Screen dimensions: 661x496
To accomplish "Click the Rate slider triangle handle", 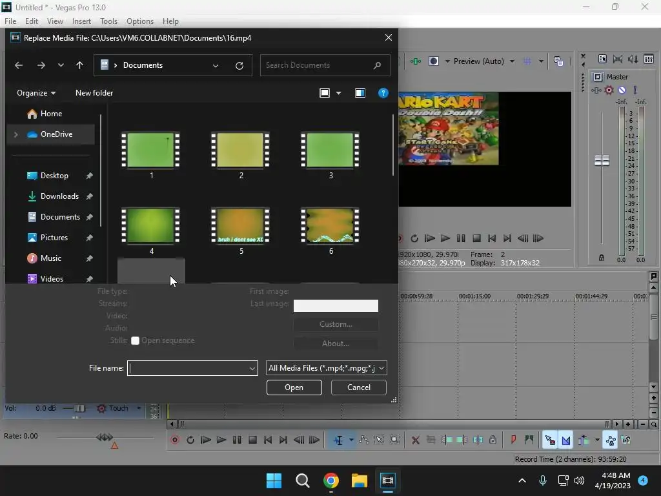I will point(114,446).
